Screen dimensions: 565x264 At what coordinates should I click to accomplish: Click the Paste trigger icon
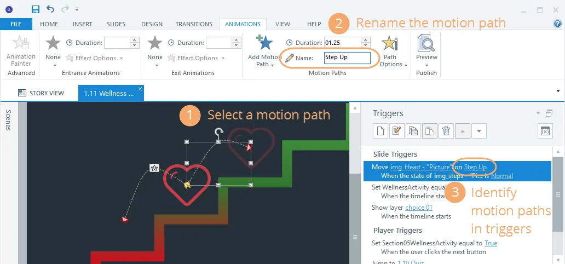click(430, 131)
